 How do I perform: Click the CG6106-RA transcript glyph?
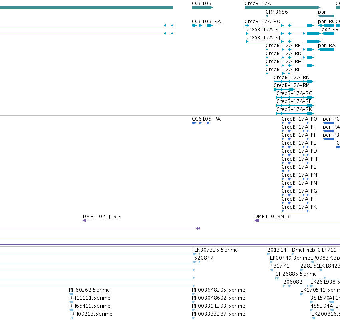tap(202, 26)
